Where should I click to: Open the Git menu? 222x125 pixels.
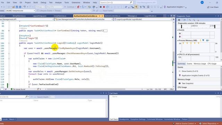coord(21,2)
